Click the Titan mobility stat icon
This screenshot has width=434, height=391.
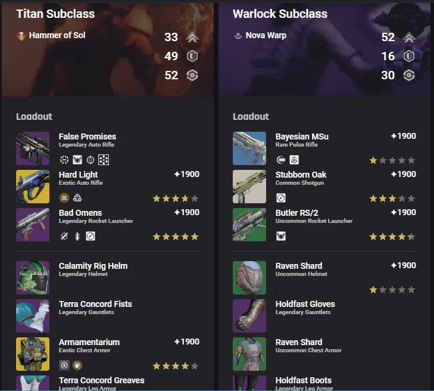click(192, 37)
